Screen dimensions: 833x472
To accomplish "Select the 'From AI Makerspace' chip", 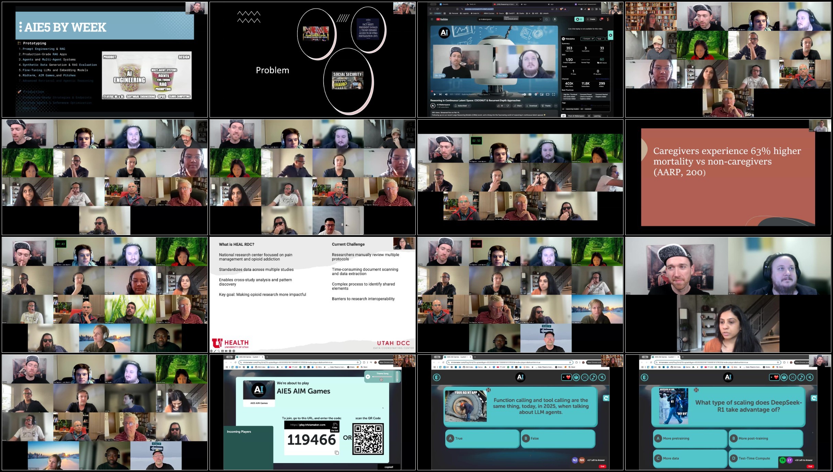I will 576,116.
